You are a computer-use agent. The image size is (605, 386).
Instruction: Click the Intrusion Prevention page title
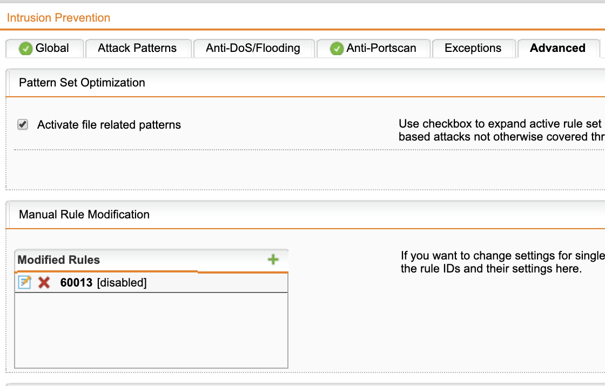coord(59,17)
